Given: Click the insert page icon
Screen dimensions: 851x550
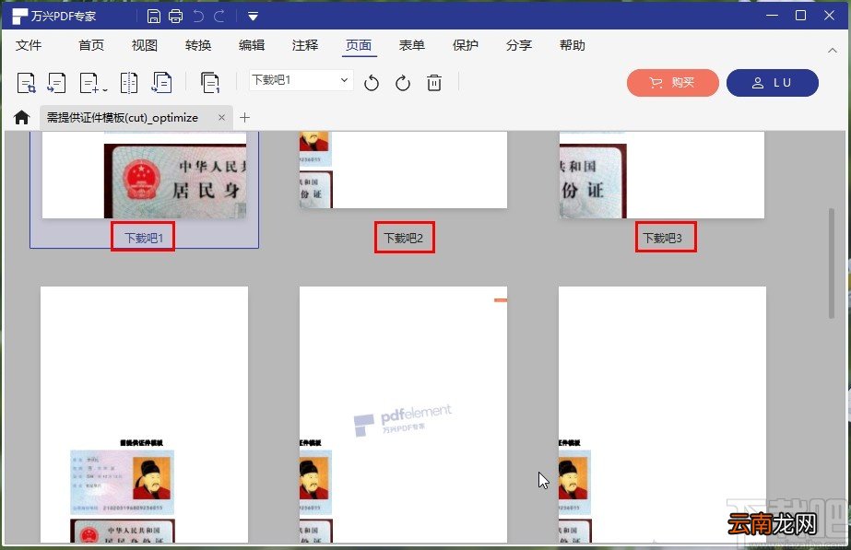Looking at the screenshot, I should pos(89,83).
